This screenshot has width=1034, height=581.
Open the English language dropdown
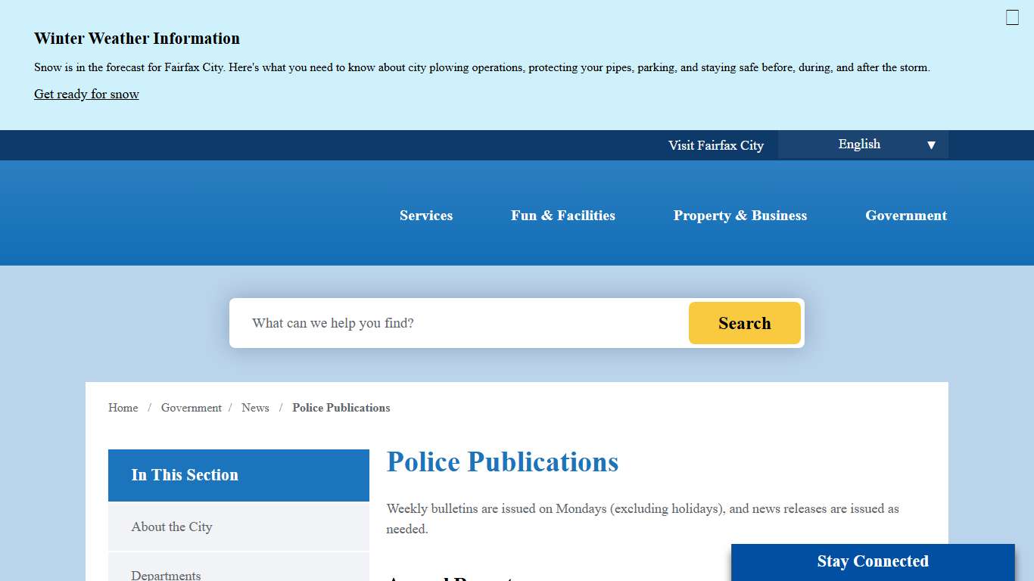(859, 144)
